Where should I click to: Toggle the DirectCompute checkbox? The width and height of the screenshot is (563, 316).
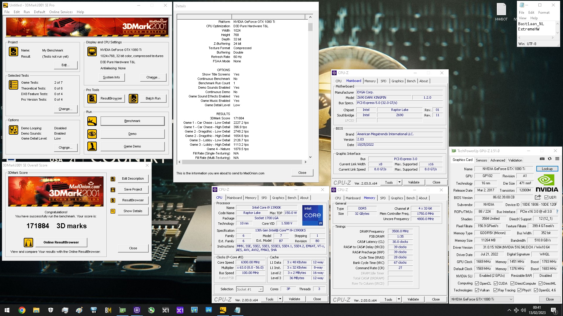[513, 284]
